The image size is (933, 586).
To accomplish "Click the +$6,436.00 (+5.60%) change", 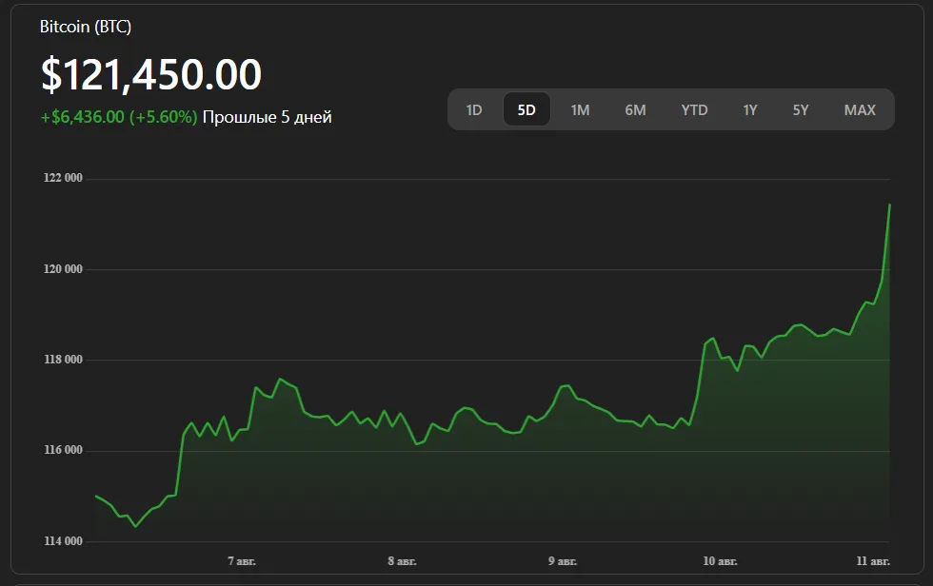I will (x=118, y=117).
